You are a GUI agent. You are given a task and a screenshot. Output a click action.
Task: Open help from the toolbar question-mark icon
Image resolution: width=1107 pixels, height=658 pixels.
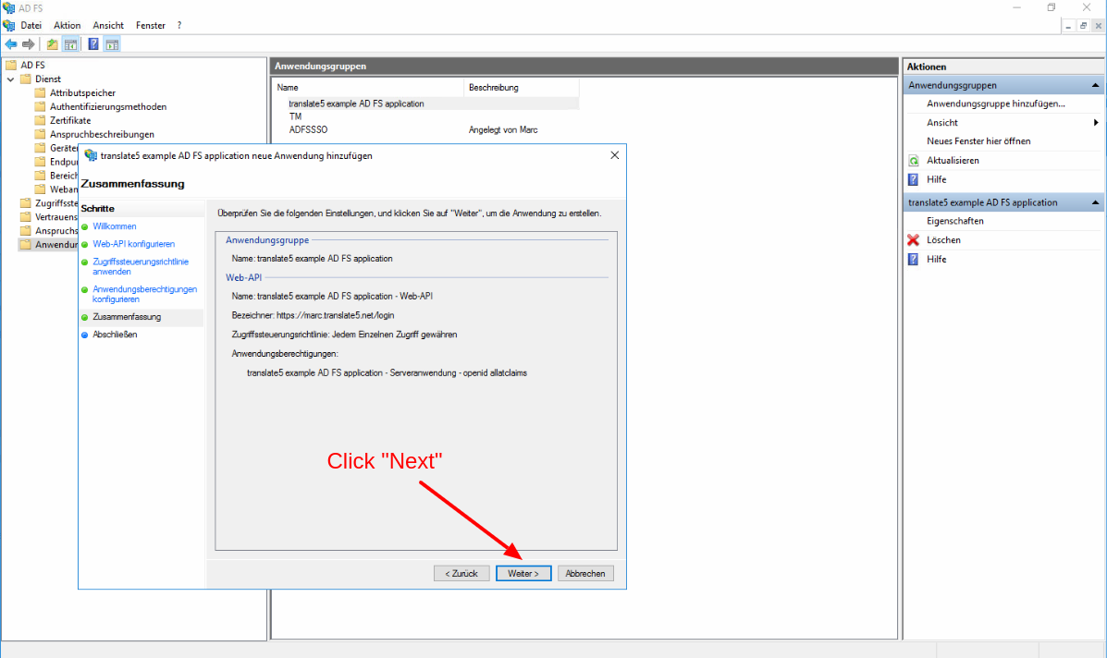pos(93,44)
